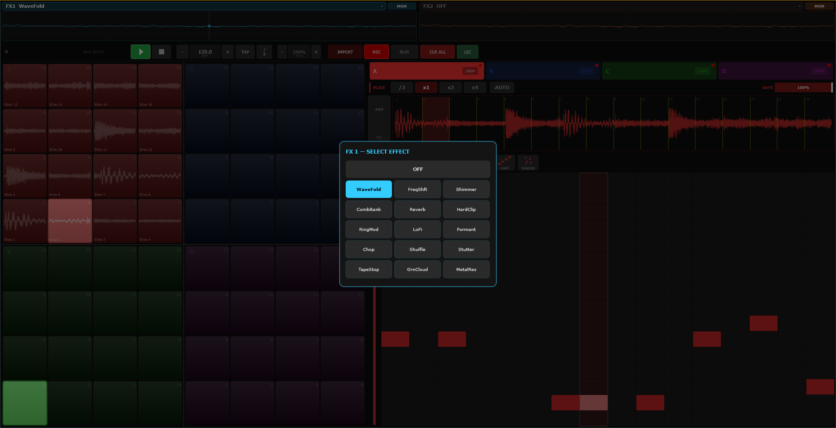Click the 120.0 BPM field

(x=205, y=52)
